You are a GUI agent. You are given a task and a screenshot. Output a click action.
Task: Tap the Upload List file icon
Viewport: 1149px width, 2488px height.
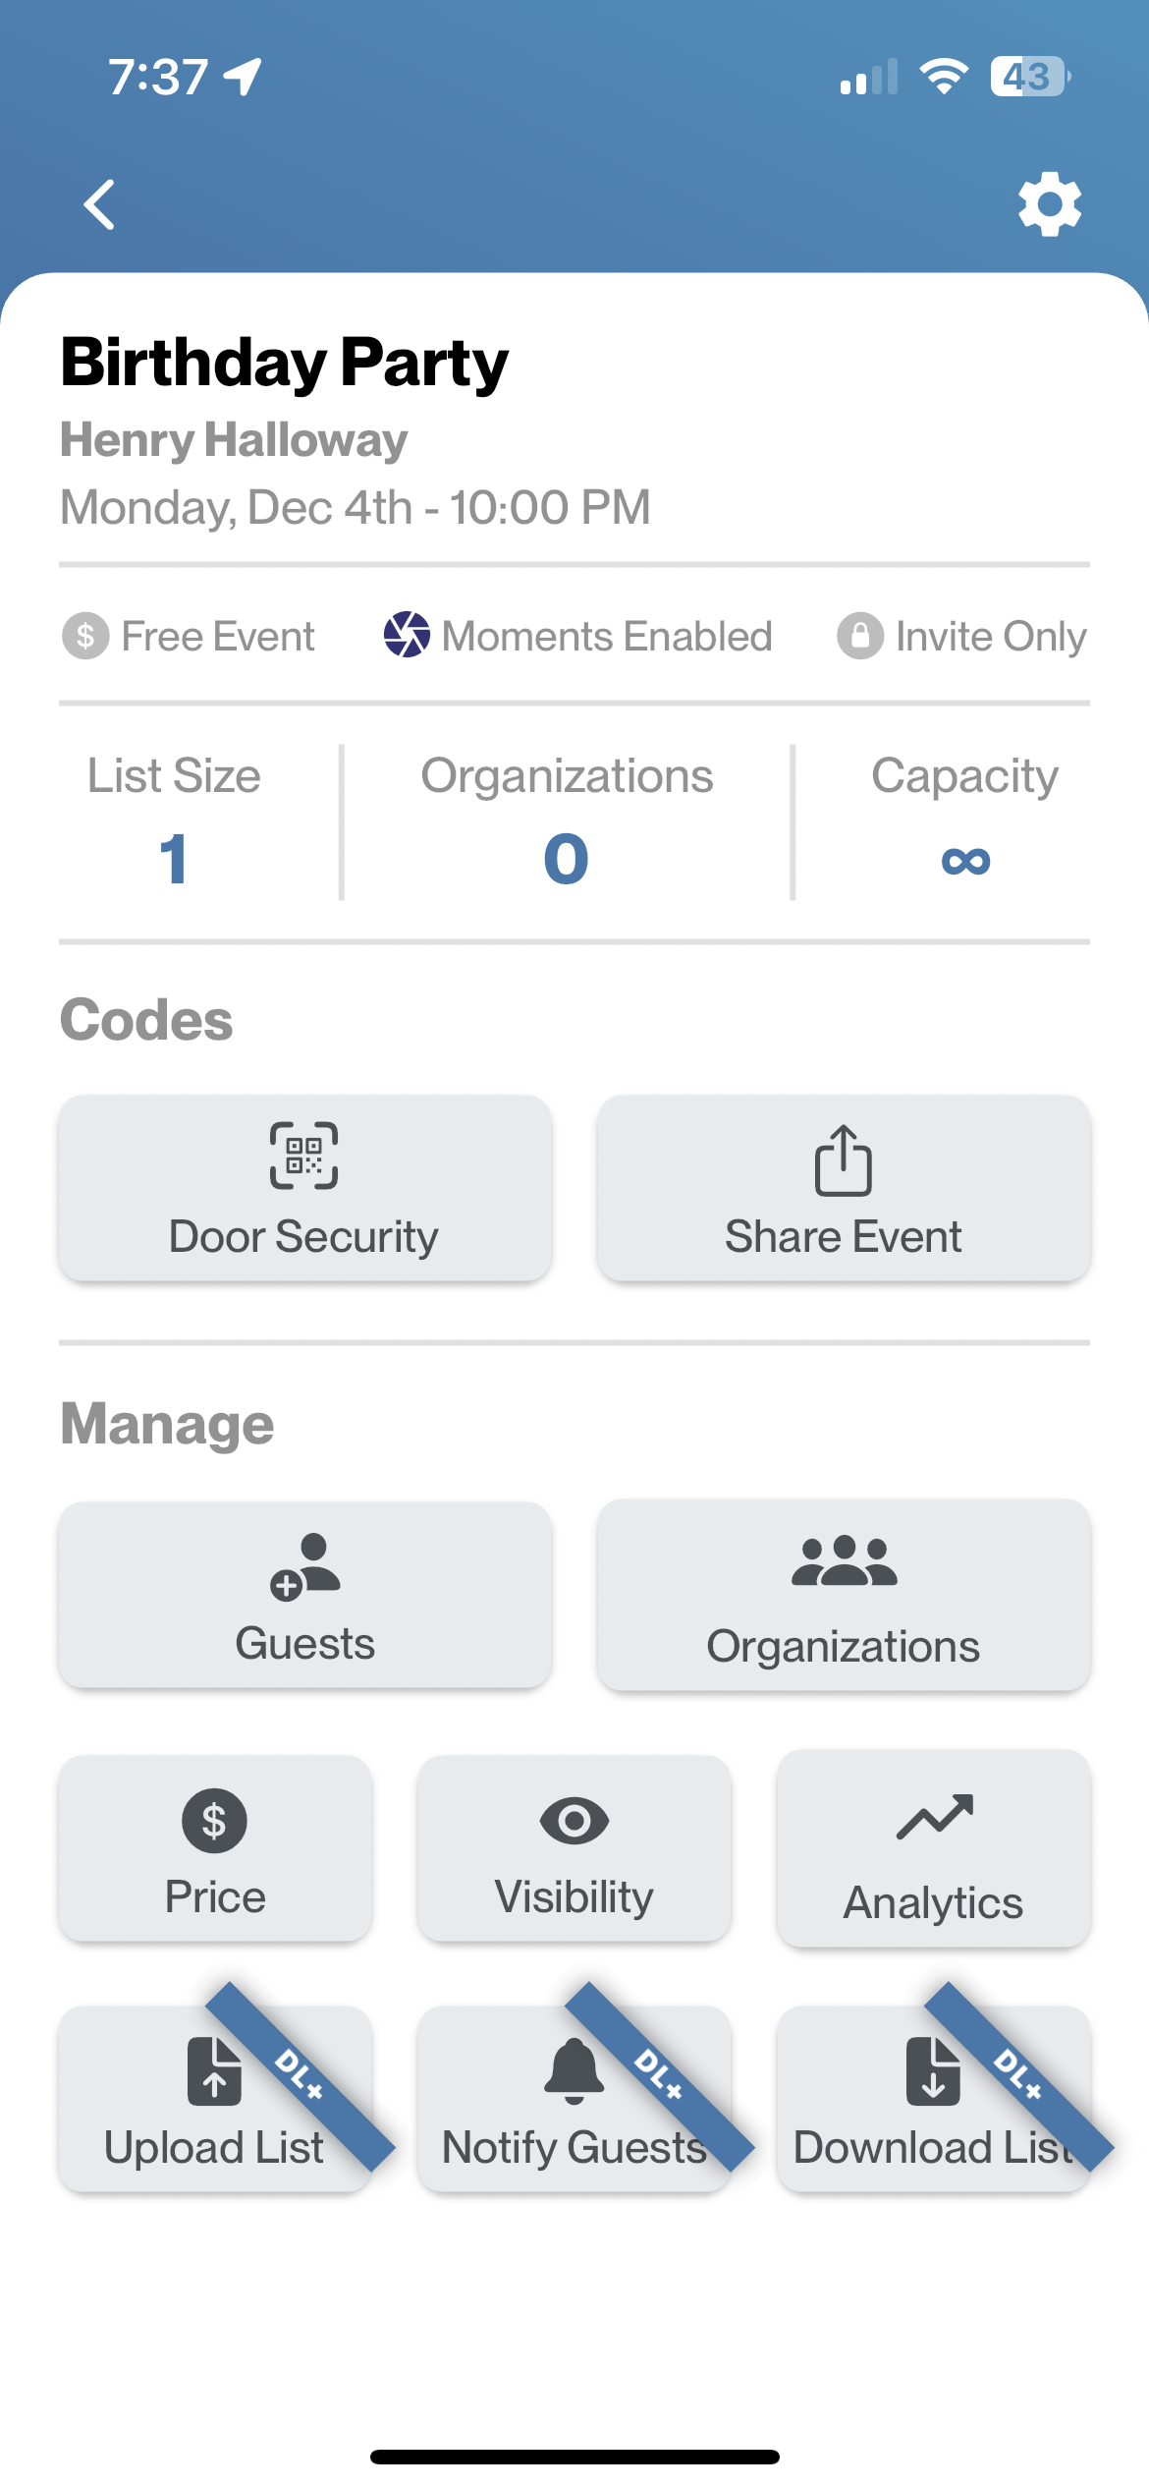point(214,2071)
